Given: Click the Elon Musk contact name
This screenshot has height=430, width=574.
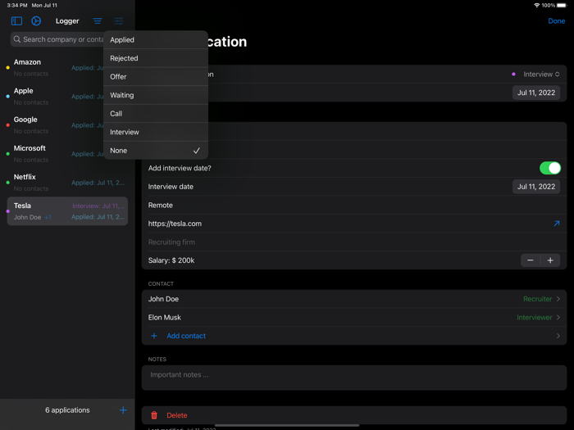Looking at the screenshot, I should (164, 318).
